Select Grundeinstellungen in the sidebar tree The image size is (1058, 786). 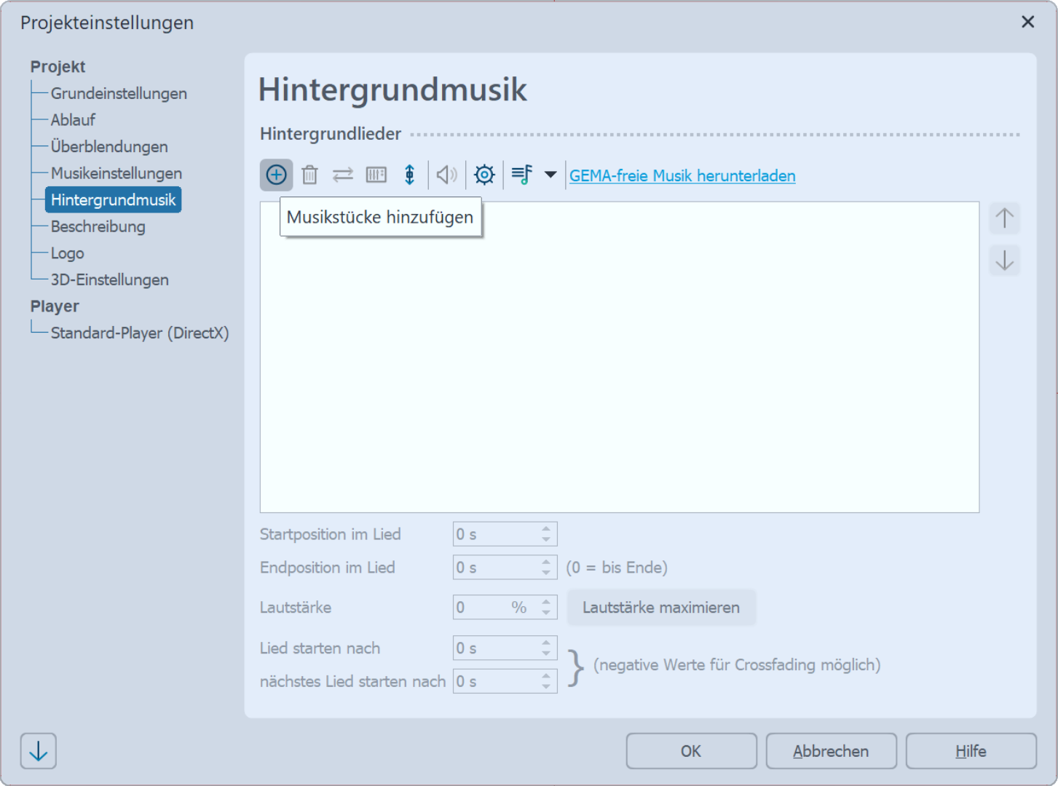119,93
